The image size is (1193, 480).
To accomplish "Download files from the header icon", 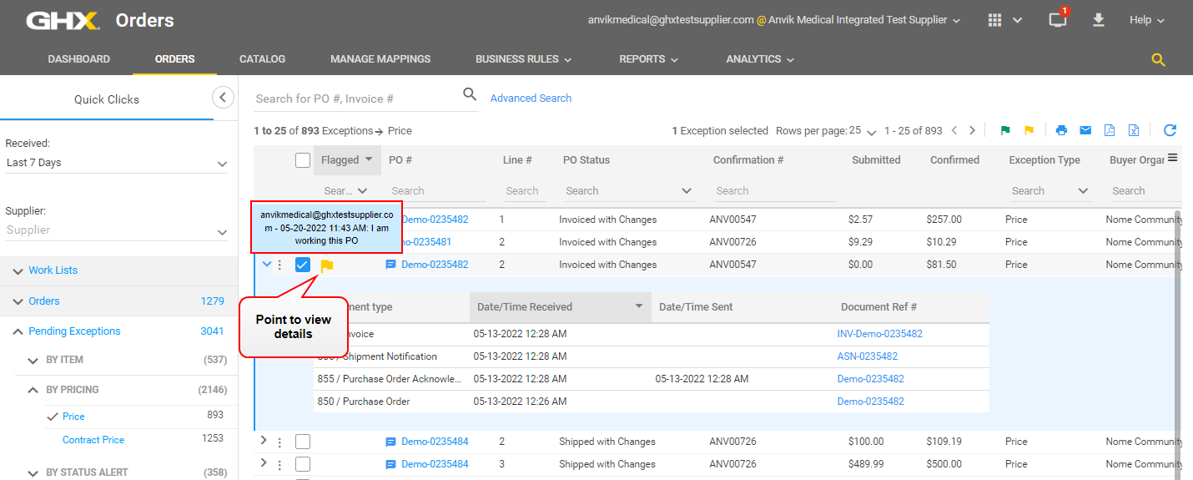I will pyautogui.click(x=1098, y=20).
